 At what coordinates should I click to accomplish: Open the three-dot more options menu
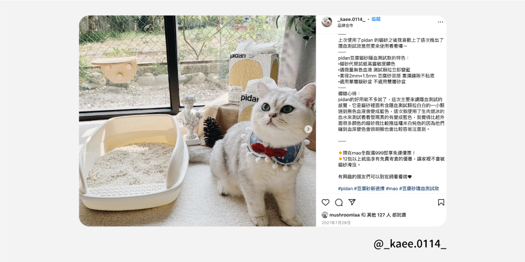coord(440,22)
